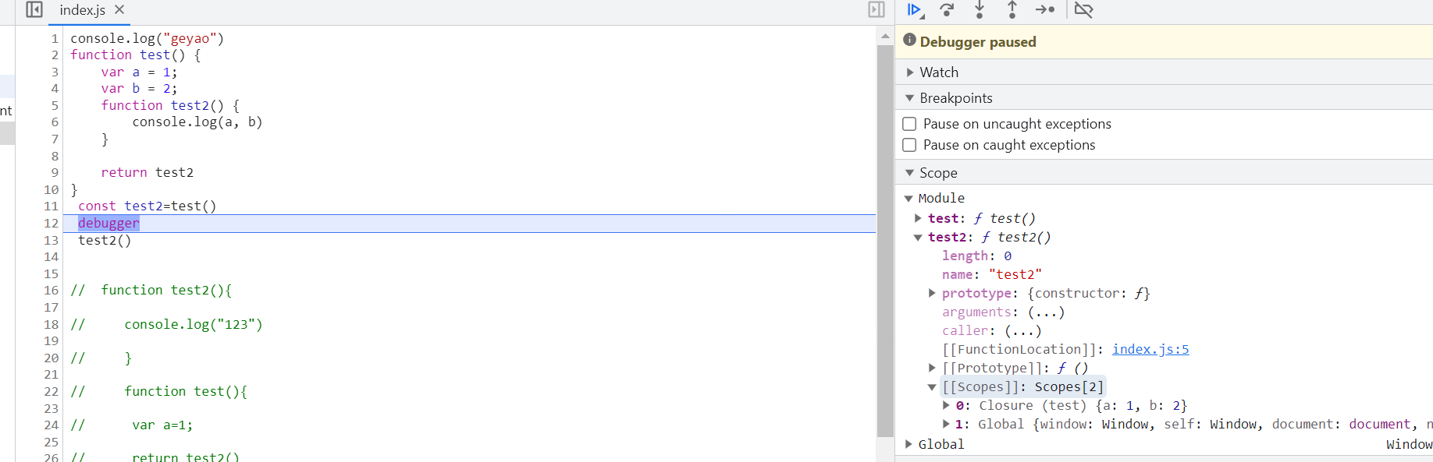This screenshot has width=1433, height=462.
Task: Enable Pause on caught exceptions
Action: [x=909, y=145]
